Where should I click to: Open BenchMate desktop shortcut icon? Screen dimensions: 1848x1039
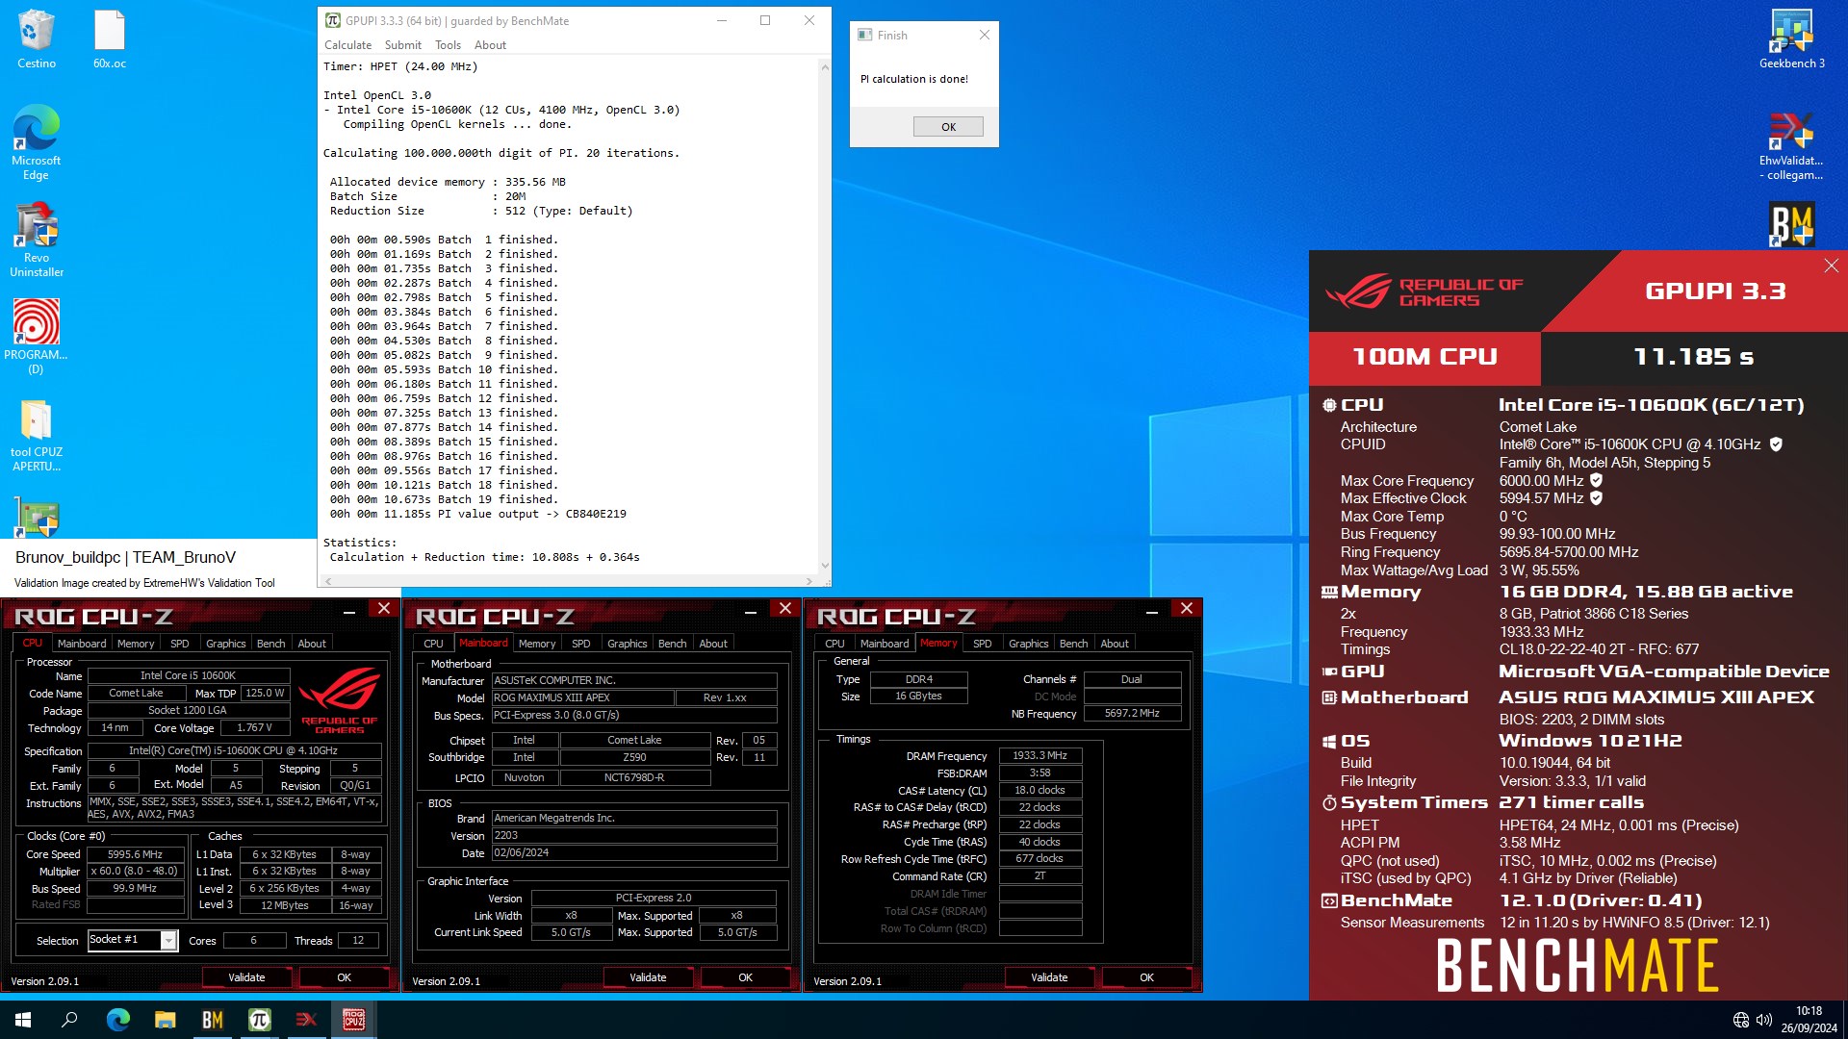coord(1791,225)
